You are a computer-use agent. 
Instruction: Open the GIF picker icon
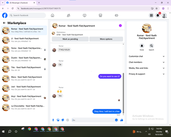(68, 120)
